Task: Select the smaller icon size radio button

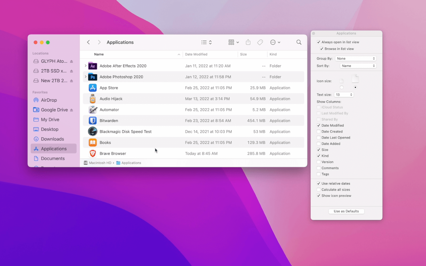Action: click(x=342, y=88)
